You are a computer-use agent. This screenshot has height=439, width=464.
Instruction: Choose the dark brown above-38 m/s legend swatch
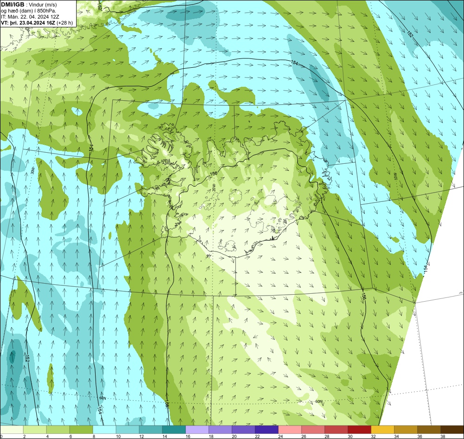452,430
